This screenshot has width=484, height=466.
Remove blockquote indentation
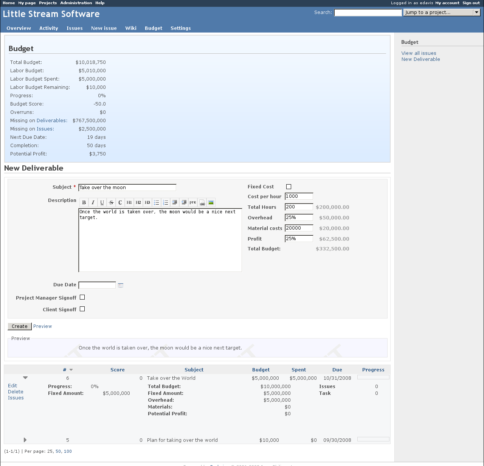[x=184, y=202]
